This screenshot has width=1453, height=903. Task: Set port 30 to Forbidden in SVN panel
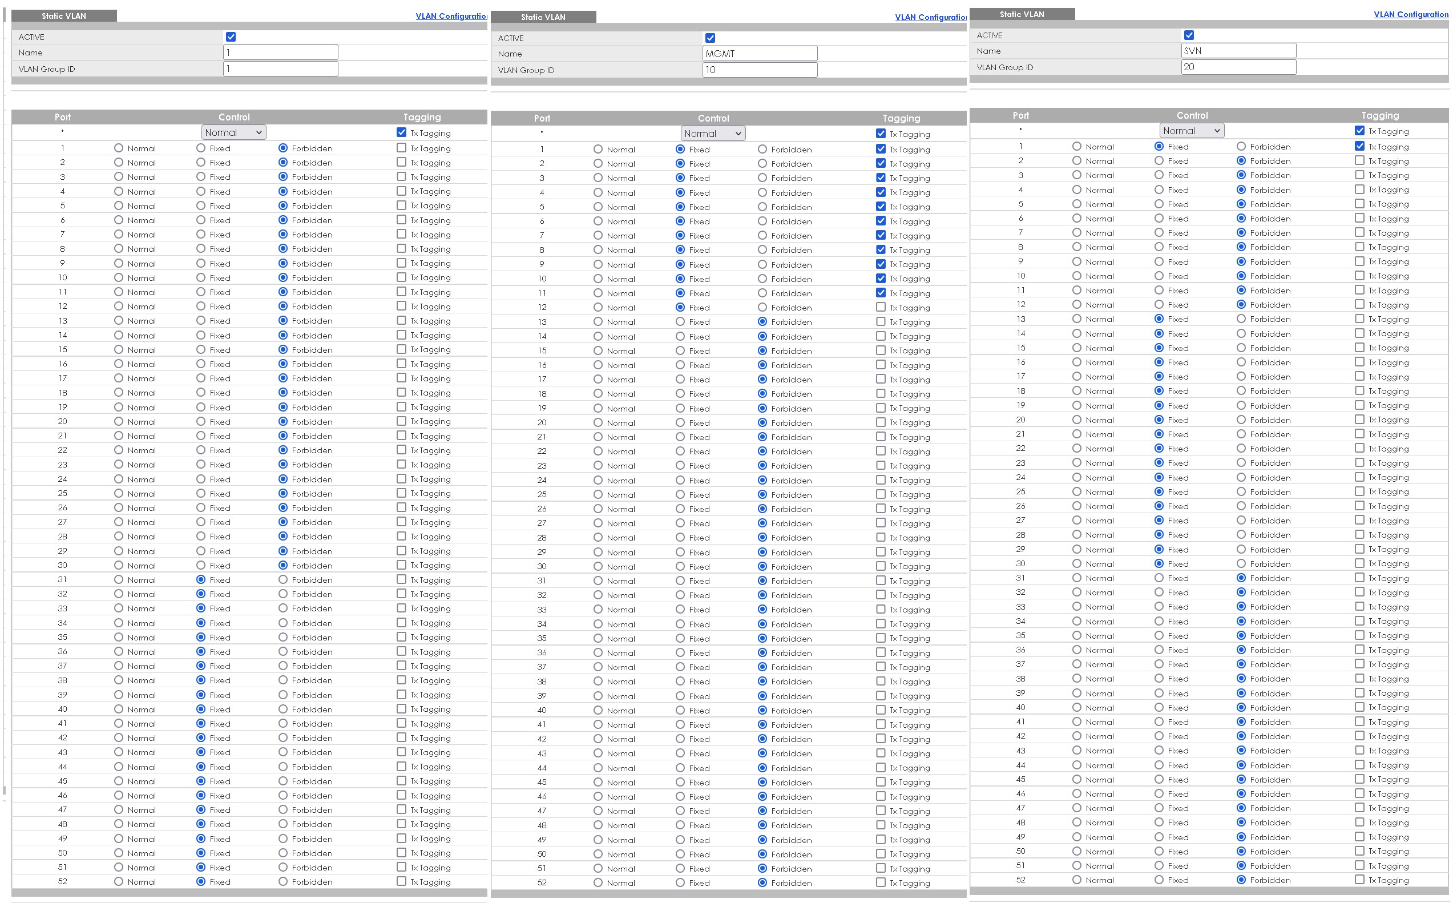[x=1241, y=563]
